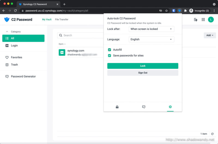
Task: Uncheck the Autofill checkbox
Action: click(x=110, y=50)
